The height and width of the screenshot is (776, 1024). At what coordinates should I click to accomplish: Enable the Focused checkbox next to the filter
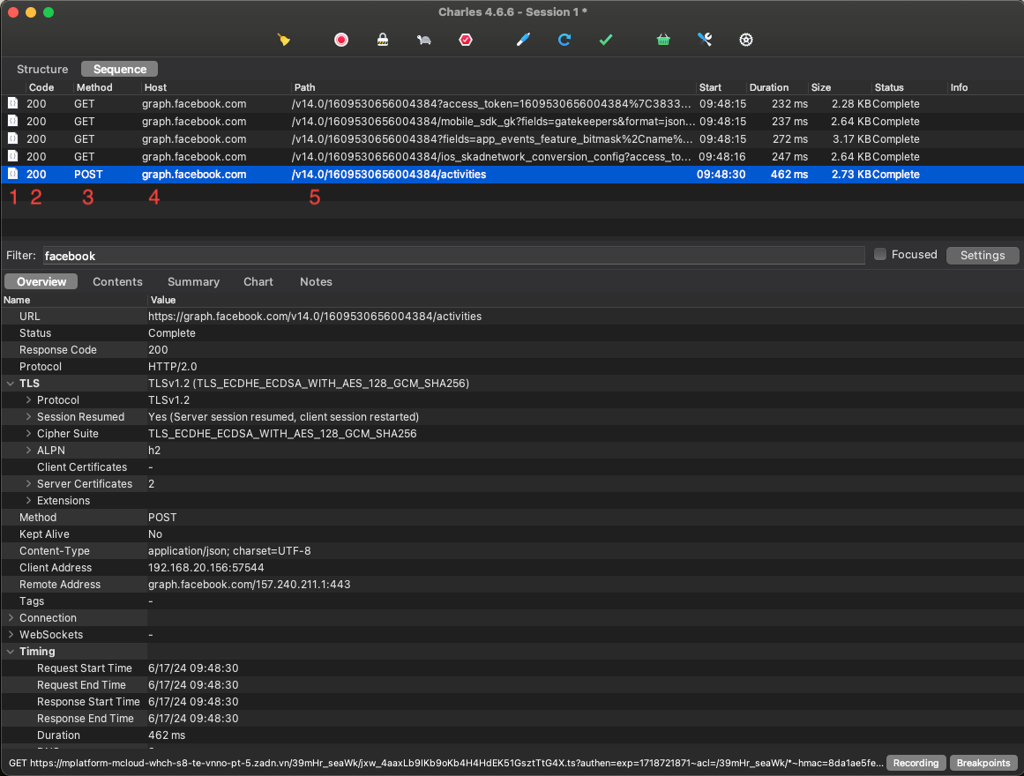tap(879, 254)
